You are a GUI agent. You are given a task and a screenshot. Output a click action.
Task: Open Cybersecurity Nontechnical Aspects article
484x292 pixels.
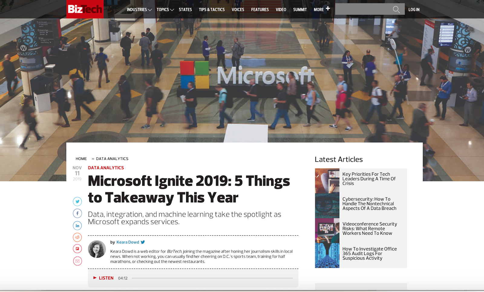(x=369, y=204)
